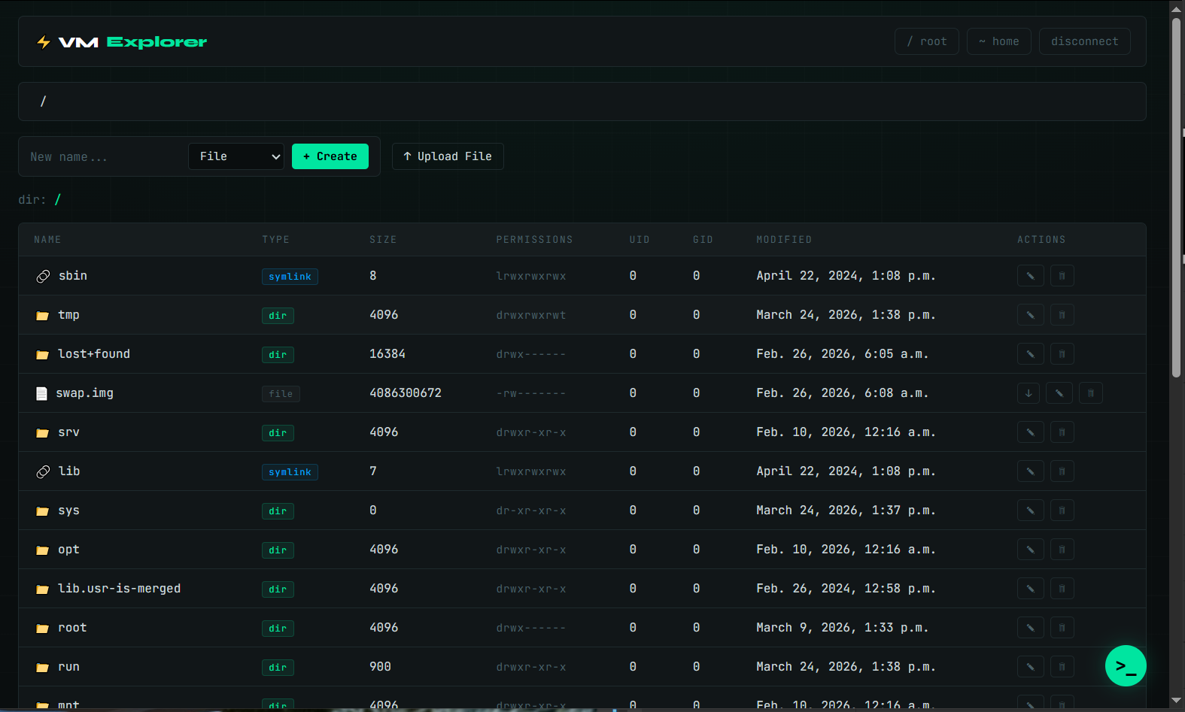Focus the New name input field

coord(105,156)
